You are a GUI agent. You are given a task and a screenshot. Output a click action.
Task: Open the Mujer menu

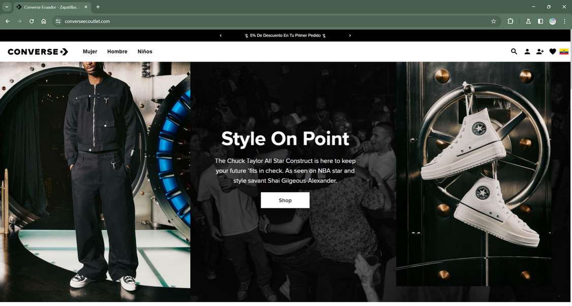90,51
